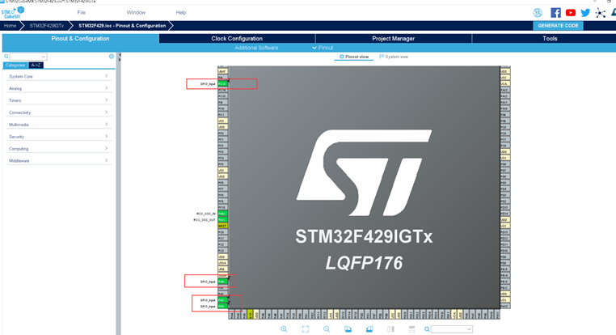Switch to Pinout view
616x335 pixels.
click(354, 57)
